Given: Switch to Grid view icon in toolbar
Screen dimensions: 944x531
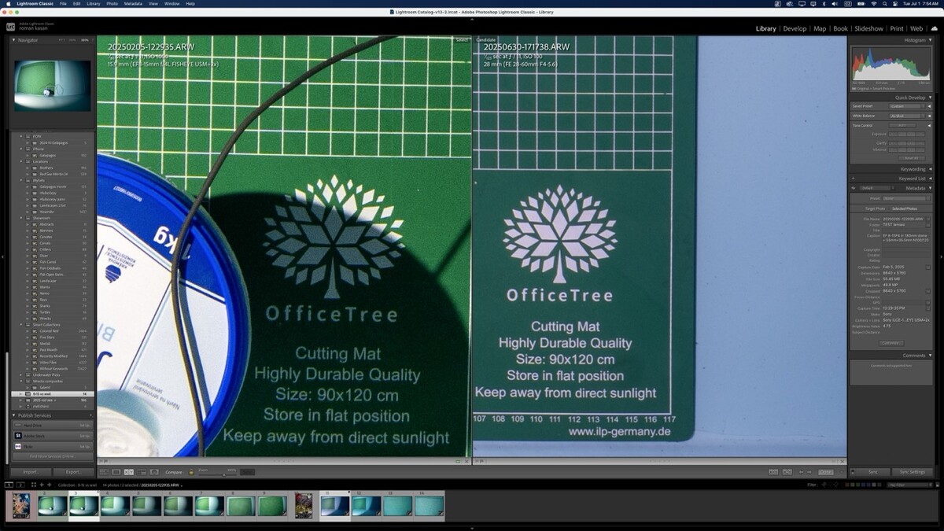Looking at the screenshot, I should pos(104,472).
